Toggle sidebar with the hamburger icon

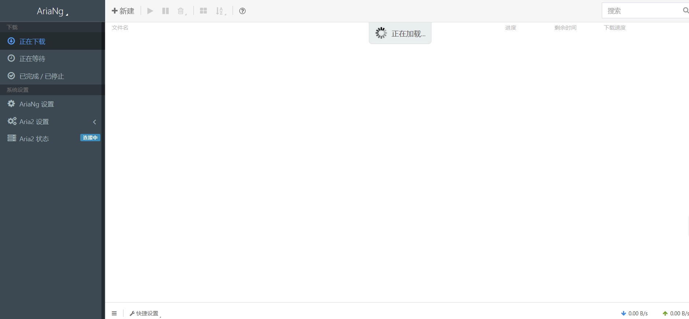pos(114,313)
